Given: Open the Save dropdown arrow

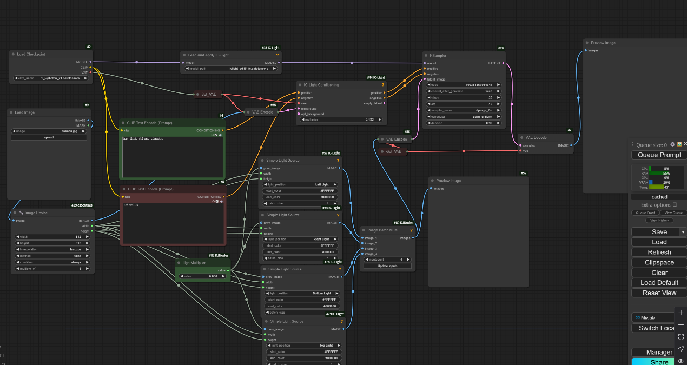Looking at the screenshot, I should [683, 232].
